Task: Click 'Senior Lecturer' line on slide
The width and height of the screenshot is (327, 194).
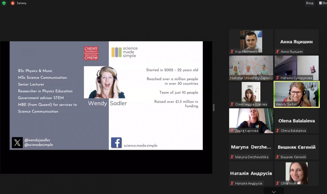Action: tap(31, 84)
